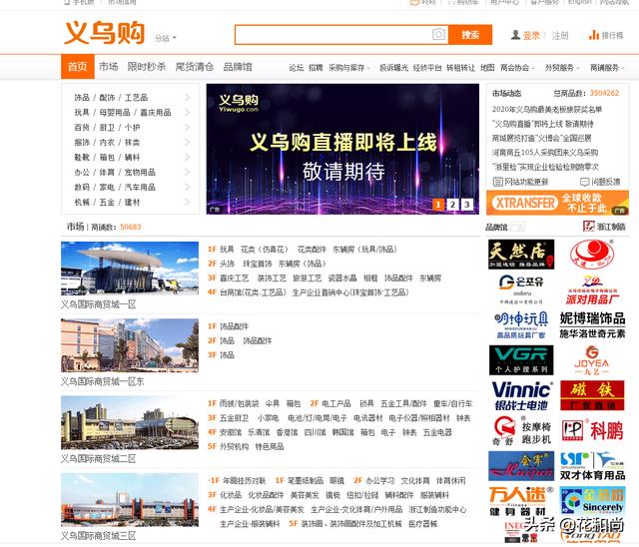Click the 义乌国际商贸城一区东 title link

pyautogui.click(x=102, y=381)
